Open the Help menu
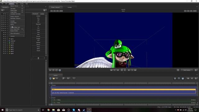 point(27,4)
